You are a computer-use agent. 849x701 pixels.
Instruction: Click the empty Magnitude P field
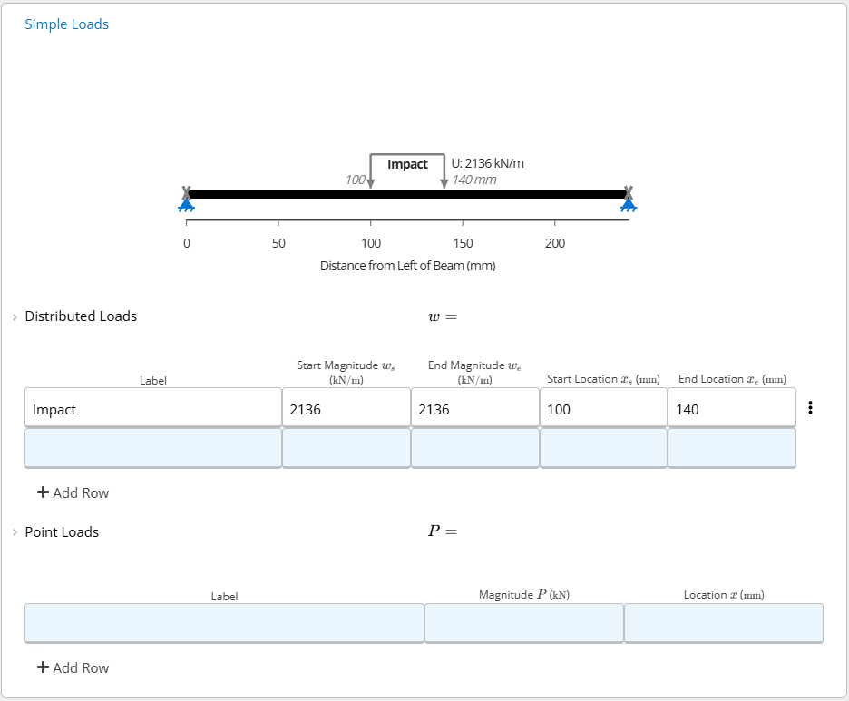coord(524,623)
